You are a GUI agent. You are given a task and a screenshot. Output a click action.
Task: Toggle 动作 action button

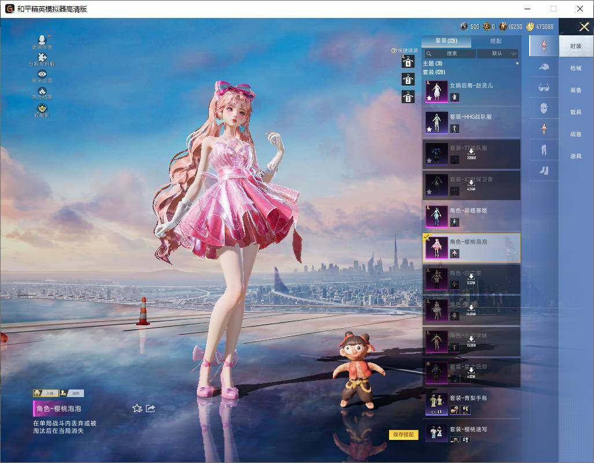tap(72, 393)
